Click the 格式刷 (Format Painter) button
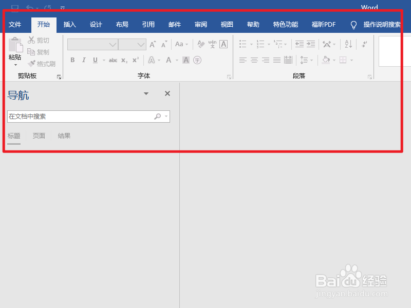This screenshot has height=308, width=411. (x=42, y=64)
